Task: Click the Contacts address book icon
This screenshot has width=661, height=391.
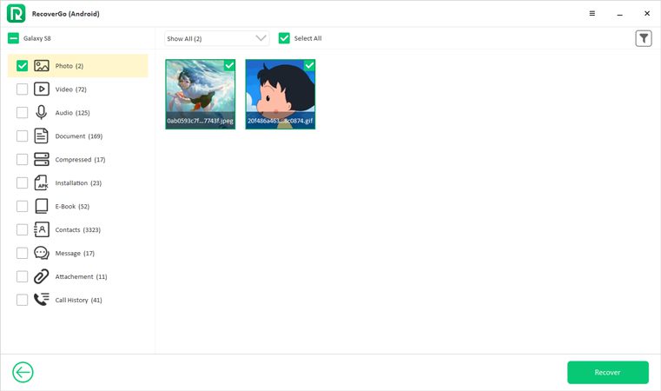Action: (x=42, y=229)
